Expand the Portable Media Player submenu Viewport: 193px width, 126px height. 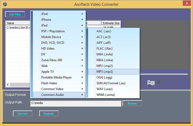[59, 77]
